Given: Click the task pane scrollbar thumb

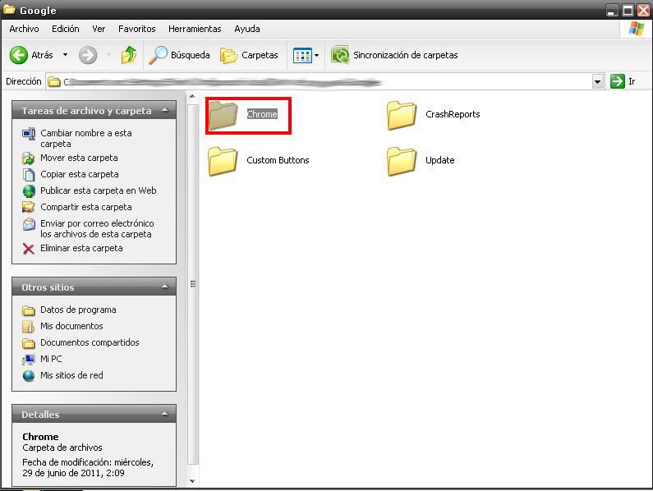Looking at the screenshot, I should [x=192, y=284].
